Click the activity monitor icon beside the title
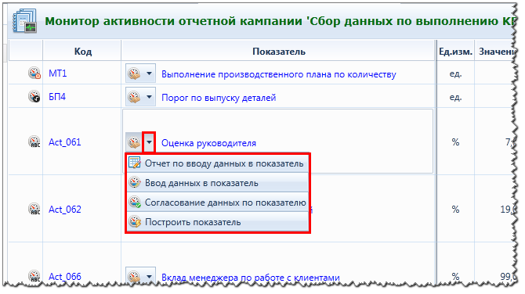The height and width of the screenshot is (294, 525). coord(24,21)
